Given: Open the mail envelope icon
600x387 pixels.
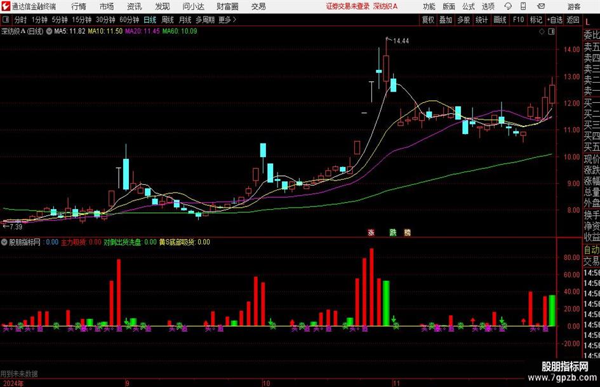Looking at the screenshot, I should coord(541,6).
